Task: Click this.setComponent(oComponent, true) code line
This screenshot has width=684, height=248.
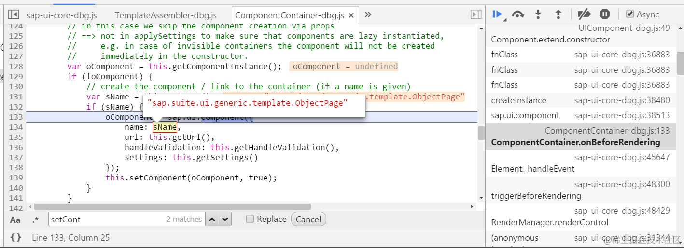Action: click(x=191, y=178)
